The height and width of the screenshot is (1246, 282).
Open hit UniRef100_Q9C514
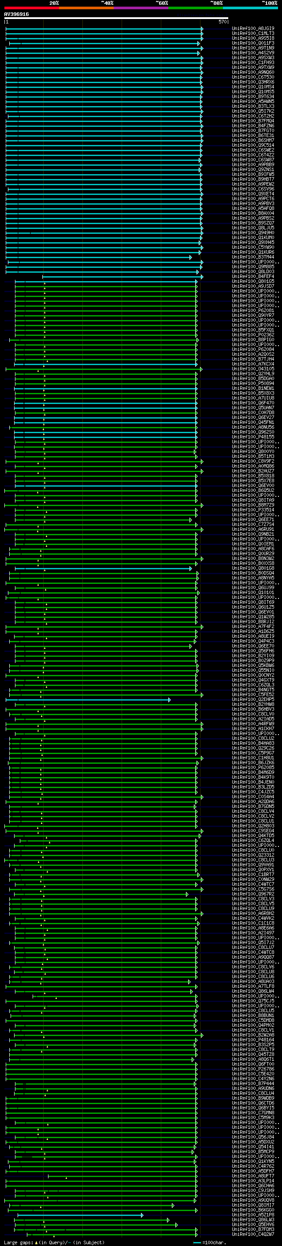pyautogui.click(x=253, y=145)
